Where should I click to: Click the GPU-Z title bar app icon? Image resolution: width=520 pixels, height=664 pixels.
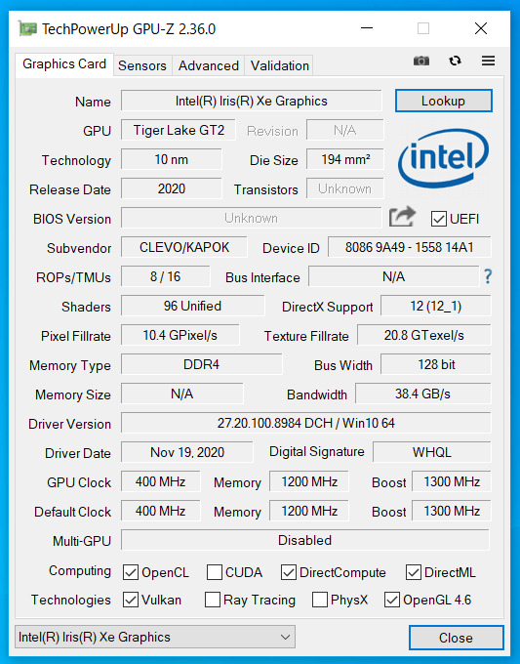[27, 28]
